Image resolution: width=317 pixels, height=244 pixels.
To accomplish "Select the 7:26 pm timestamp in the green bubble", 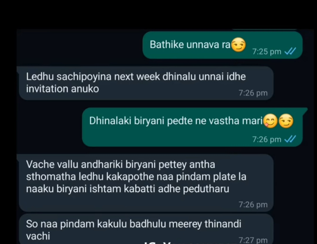I will pos(267,139).
